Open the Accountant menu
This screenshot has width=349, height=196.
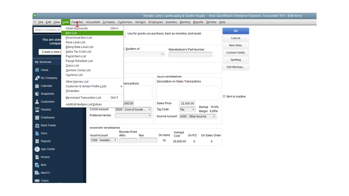[93, 22]
